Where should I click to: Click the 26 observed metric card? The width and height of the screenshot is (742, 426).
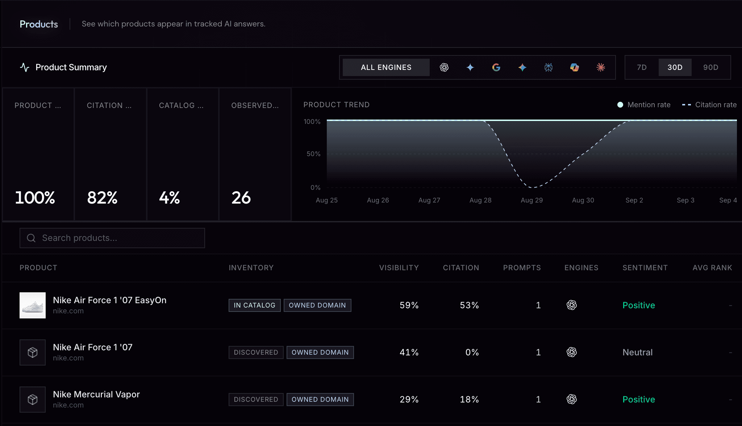click(x=255, y=154)
